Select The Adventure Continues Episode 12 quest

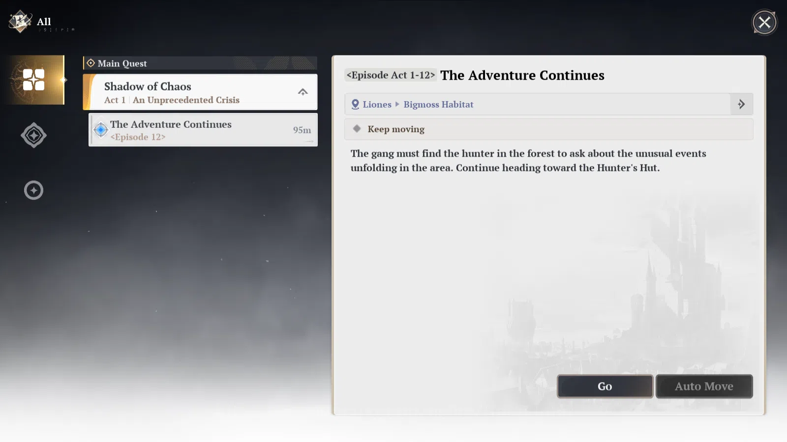[203, 130]
